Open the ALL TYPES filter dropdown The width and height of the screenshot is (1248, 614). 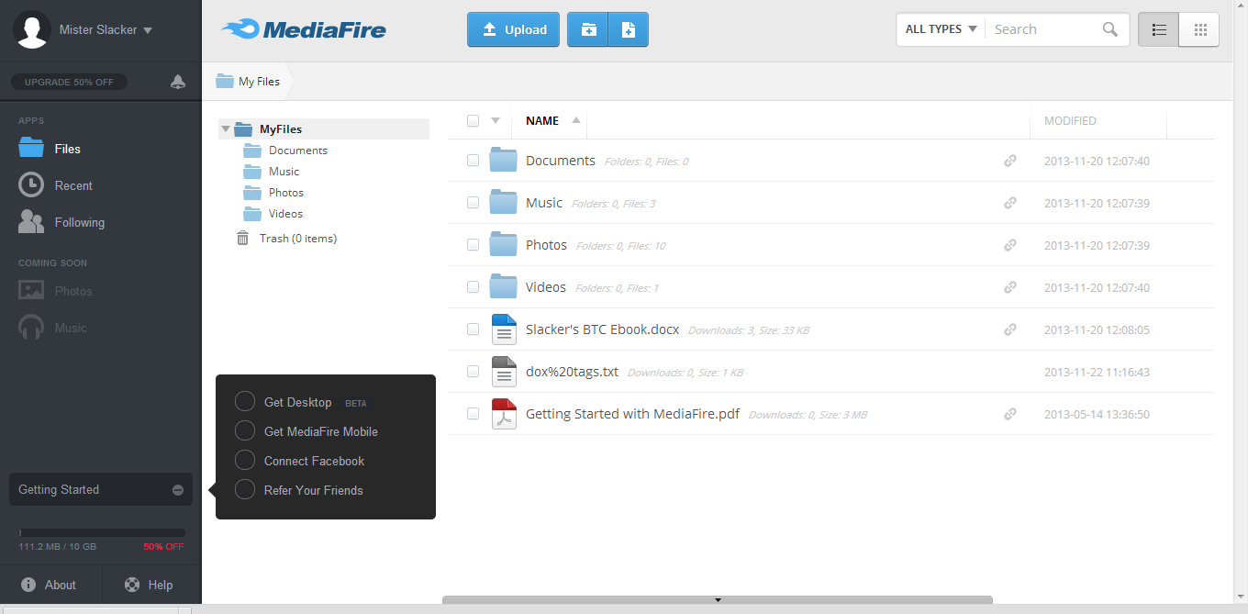(x=942, y=29)
